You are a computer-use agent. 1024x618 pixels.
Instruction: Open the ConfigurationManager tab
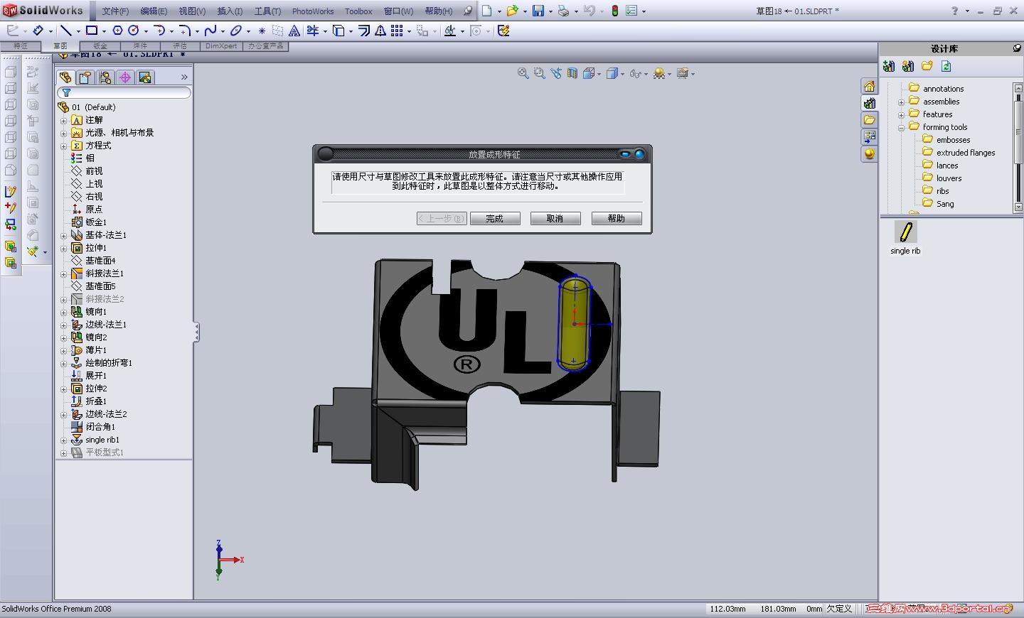(x=105, y=77)
